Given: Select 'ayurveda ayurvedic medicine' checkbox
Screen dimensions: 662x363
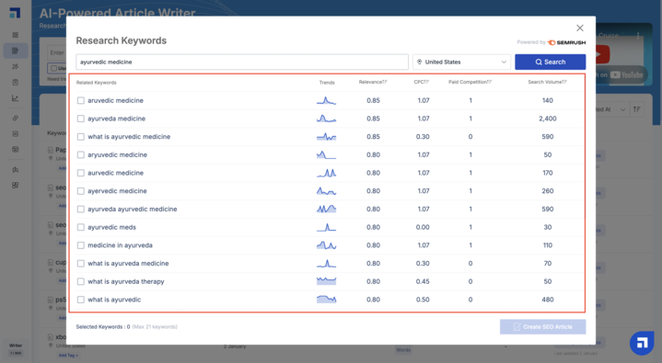Looking at the screenshot, I should click(81, 210).
